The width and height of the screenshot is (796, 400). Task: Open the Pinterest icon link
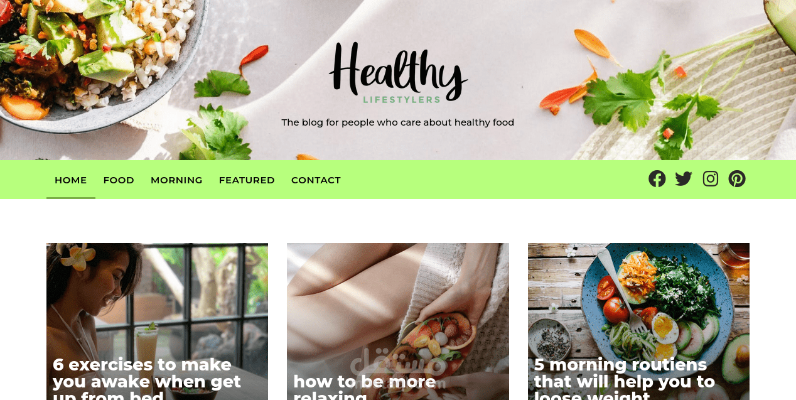tap(737, 179)
